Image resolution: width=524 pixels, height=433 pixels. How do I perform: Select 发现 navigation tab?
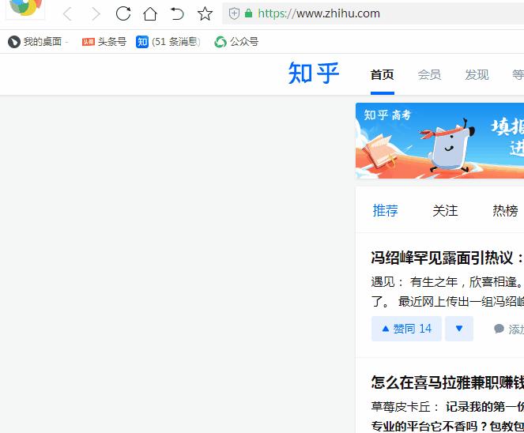[x=477, y=74]
